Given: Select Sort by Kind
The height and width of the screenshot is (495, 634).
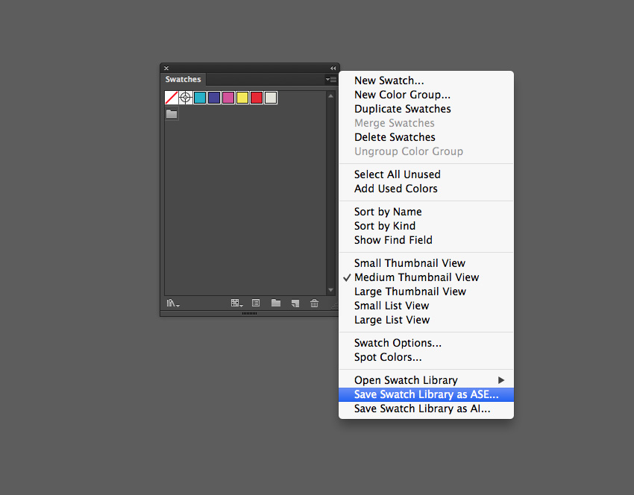Looking at the screenshot, I should click(426, 225).
